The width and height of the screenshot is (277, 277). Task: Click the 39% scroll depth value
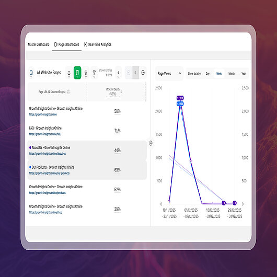coord(117,209)
